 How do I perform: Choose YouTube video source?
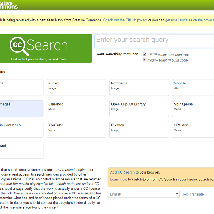(76, 129)
